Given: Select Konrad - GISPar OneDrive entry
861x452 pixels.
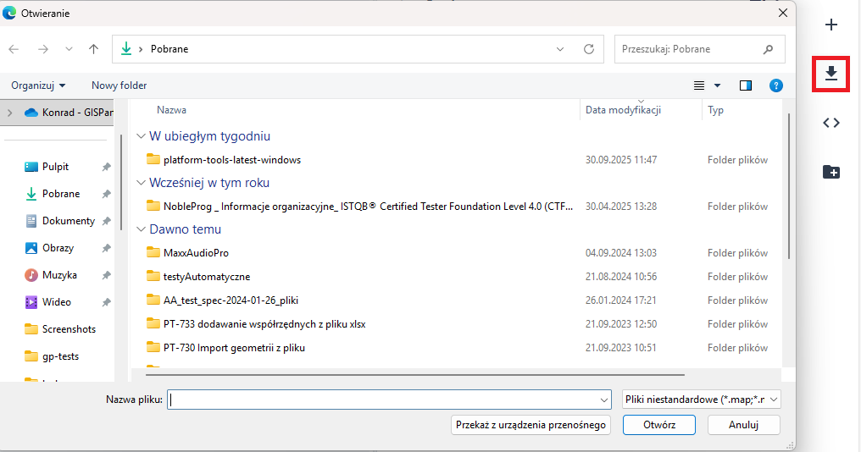Looking at the screenshot, I should 69,113.
